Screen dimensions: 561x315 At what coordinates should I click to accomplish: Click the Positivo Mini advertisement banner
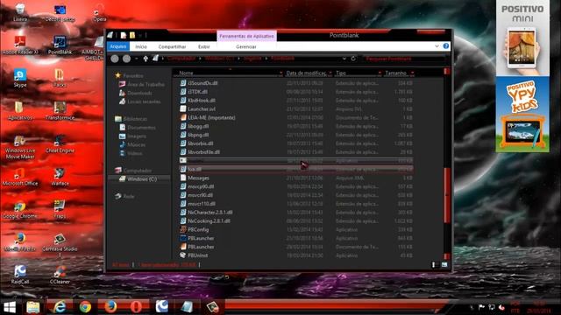[522, 38]
